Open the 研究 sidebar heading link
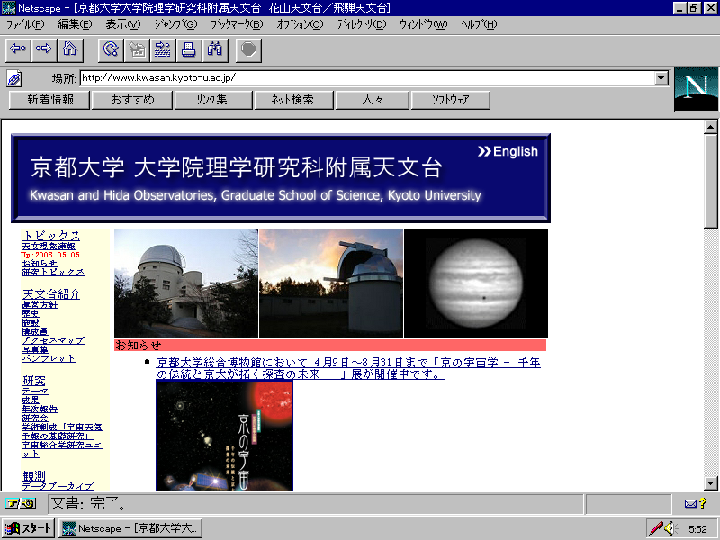 coord(34,381)
